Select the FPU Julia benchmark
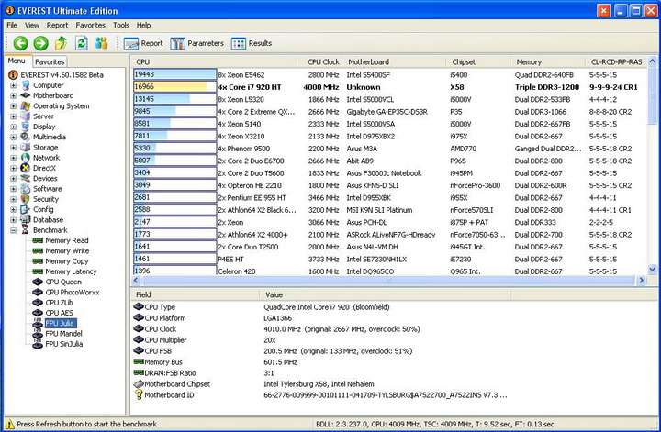Image resolution: width=661 pixels, height=432 pixels. tap(61, 324)
